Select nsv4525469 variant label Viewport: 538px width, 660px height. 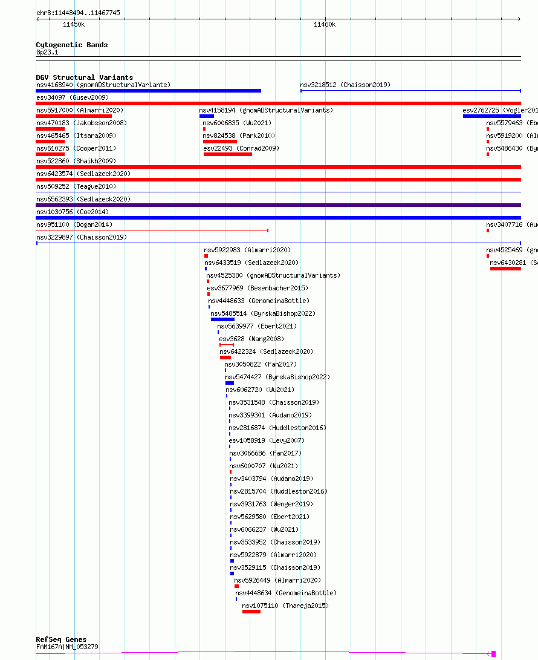click(512, 250)
